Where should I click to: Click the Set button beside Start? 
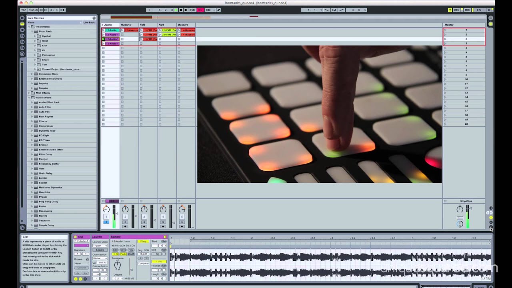pos(164,242)
